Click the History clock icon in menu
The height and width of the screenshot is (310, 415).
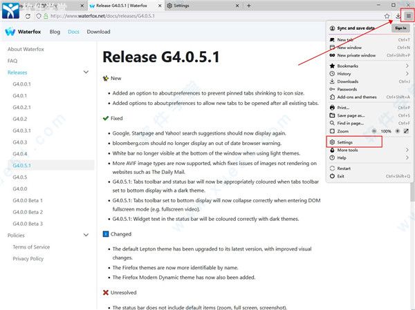click(332, 74)
